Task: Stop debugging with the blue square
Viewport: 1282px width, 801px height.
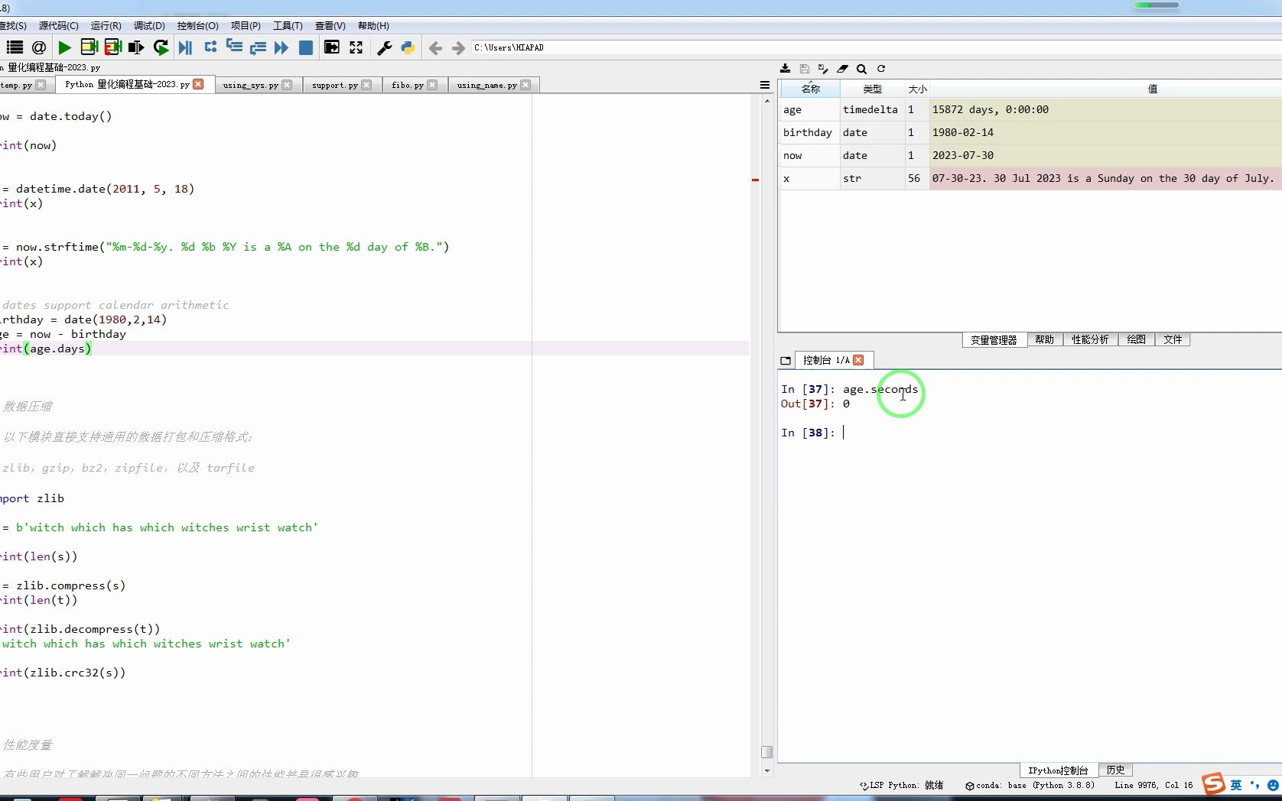Action: [305, 47]
